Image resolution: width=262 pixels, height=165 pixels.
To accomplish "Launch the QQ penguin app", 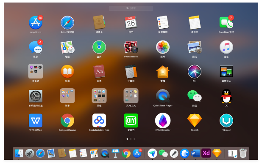I will [226, 96].
